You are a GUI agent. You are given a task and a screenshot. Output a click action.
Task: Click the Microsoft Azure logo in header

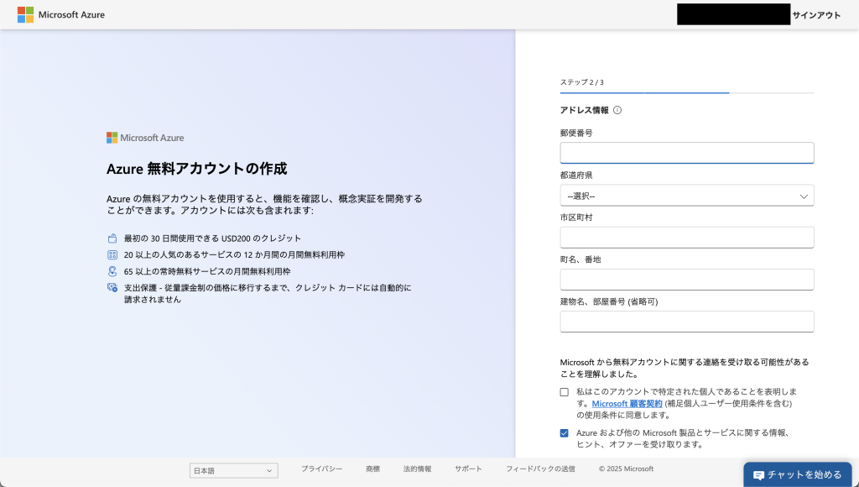tap(61, 15)
